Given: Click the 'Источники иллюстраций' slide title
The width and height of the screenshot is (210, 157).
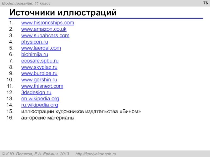Looking at the screenshot, I should click(63, 13).
